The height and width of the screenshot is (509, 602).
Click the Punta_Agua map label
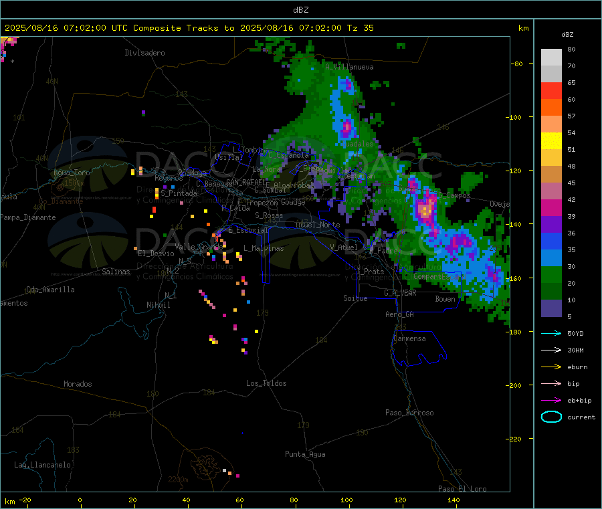(x=305, y=454)
